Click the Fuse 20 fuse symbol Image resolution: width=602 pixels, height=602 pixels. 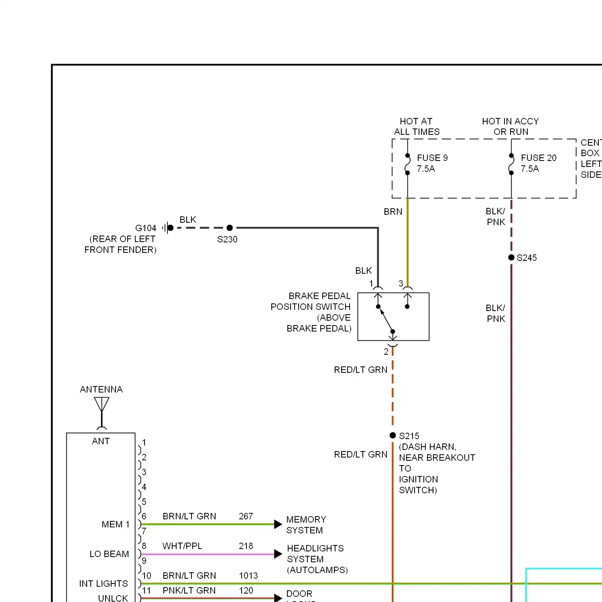pyautogui.click(x=511, y=165)
